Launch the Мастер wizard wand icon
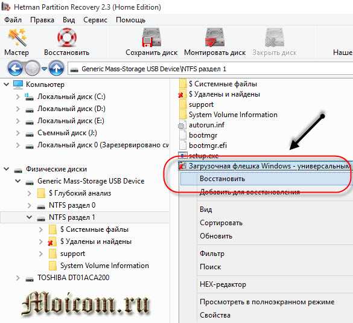Viewport: 353px width, 323px height. (x=17, y=37)
